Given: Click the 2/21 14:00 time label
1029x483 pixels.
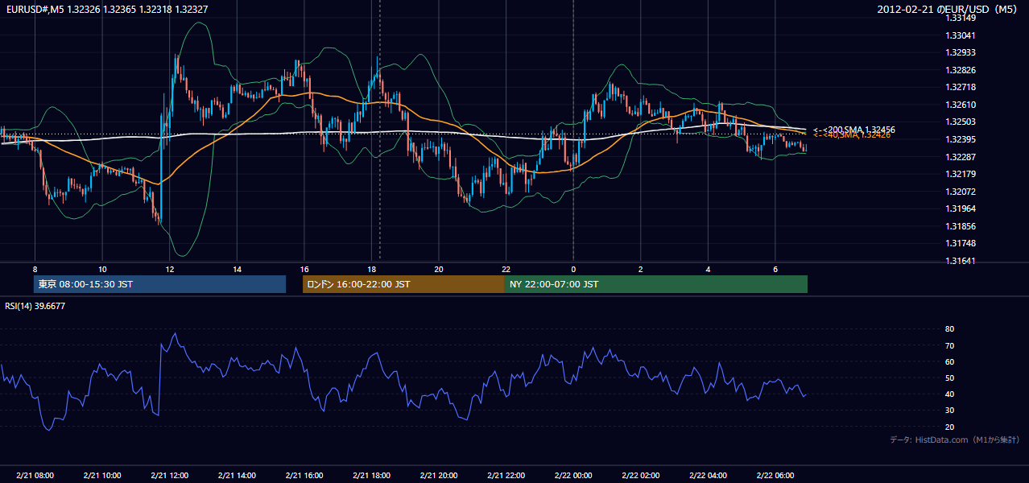Looking at the screenshot, I should (x=237, y=476).
